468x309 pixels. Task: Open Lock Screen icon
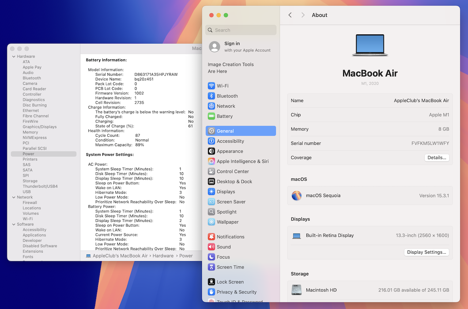pyautogui.click(x=211, y=282)
